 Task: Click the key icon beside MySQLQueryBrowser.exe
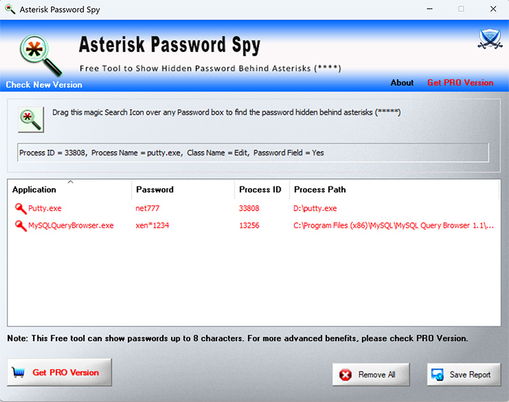pos(20,226)
